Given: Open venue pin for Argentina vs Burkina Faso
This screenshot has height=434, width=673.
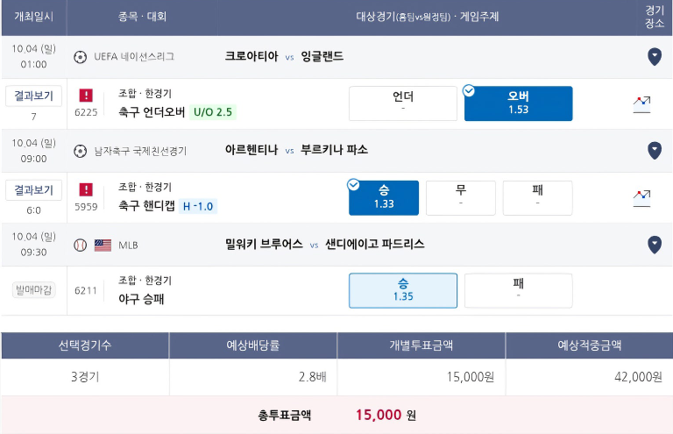Looking at the screenshot, I should pyautogui.click(x=654, y=151).
